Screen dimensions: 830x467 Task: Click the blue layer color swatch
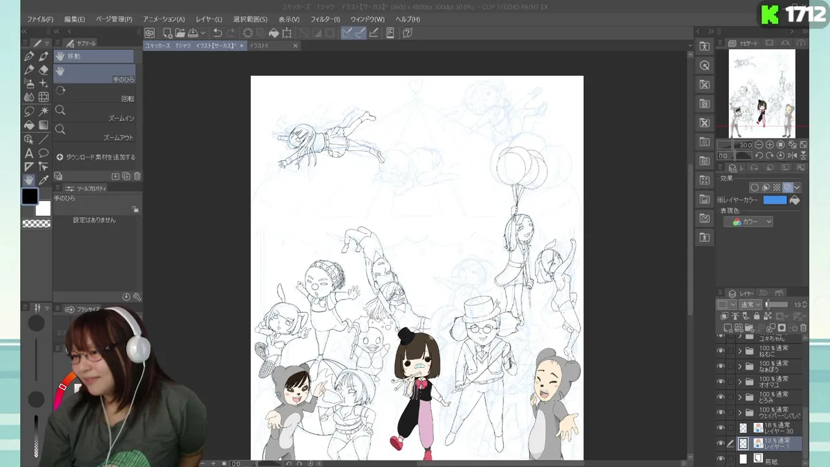(775, 200)
